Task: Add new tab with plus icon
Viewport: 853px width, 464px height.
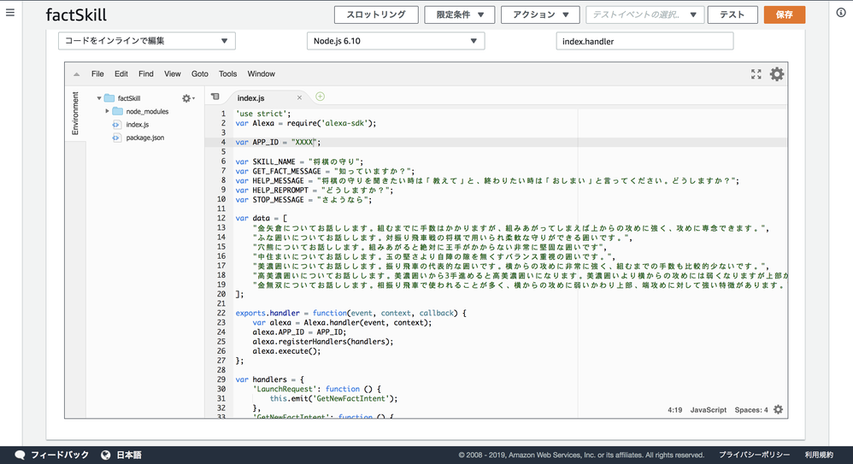Action: 321,97
